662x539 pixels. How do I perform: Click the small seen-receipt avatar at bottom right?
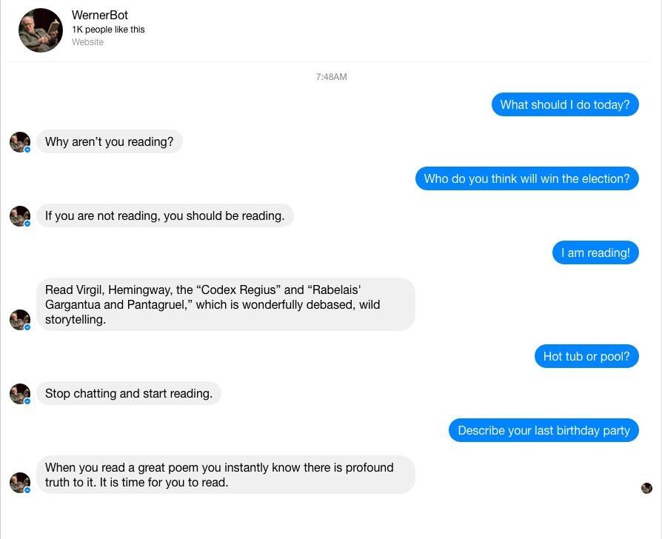(646, 489)
